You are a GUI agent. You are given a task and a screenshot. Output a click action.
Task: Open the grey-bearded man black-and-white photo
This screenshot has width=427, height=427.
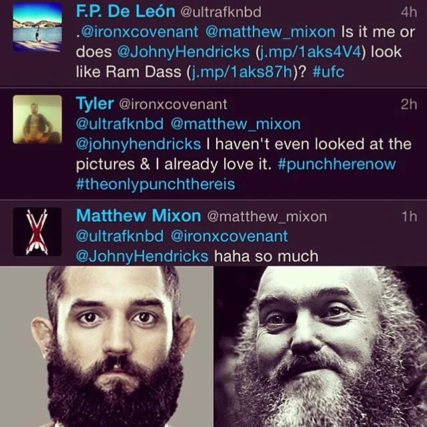pos(320,346)
